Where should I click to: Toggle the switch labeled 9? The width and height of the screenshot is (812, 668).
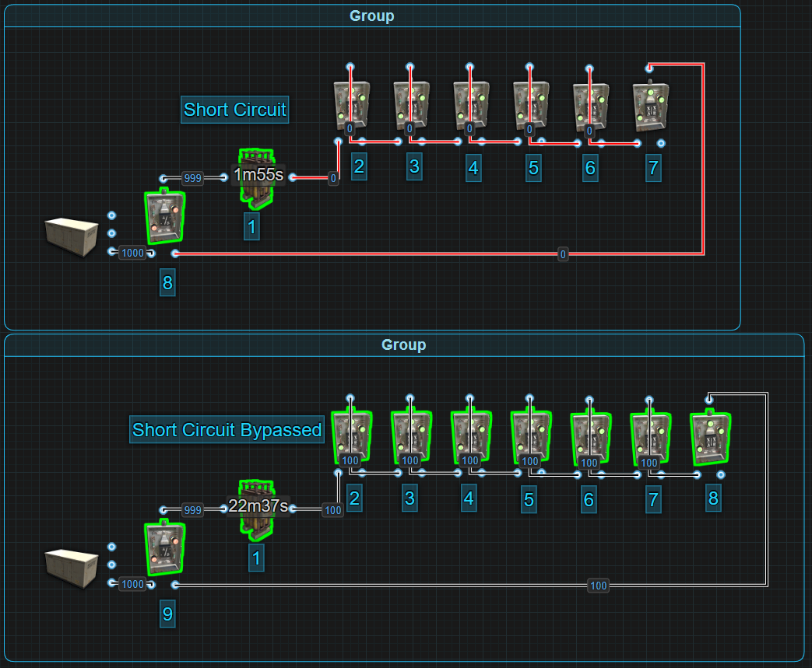pos(165,549)
